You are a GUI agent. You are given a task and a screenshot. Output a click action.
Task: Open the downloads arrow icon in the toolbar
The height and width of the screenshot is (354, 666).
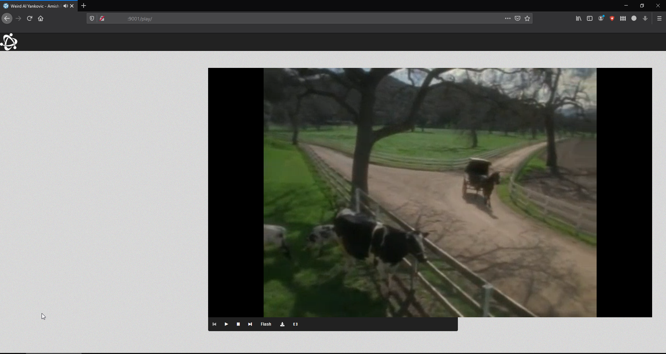pos(645,18)
